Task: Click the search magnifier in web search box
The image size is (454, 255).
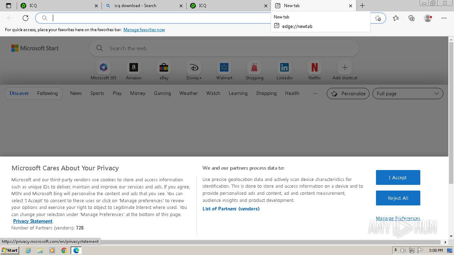Action: tap(100, 48)
